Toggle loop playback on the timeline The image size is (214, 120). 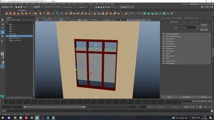click(197, 107)
